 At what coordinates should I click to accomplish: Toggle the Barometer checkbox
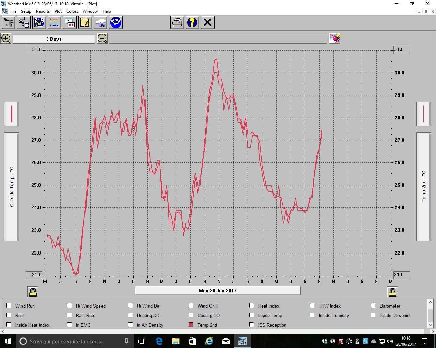373,306
